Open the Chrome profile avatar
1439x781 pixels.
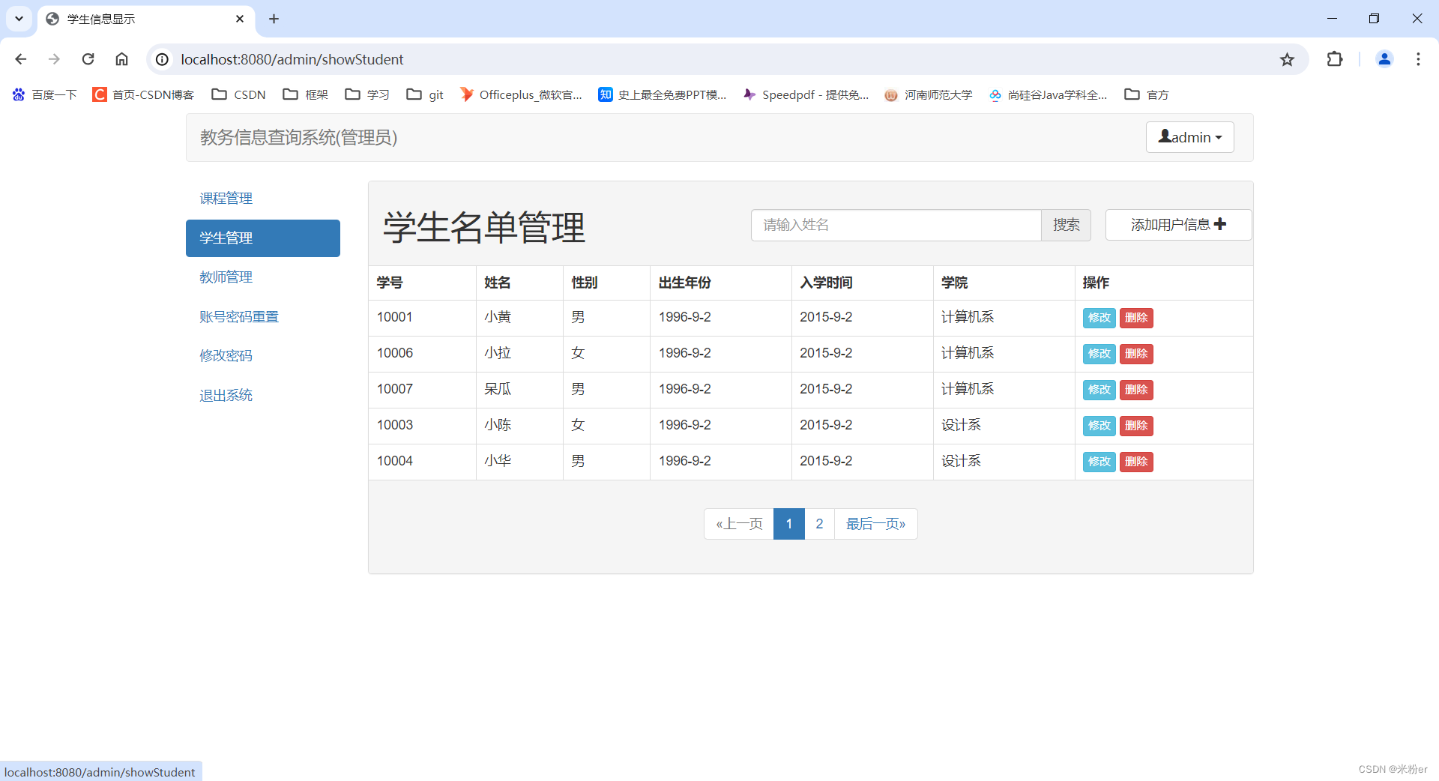coord(1384,59)
